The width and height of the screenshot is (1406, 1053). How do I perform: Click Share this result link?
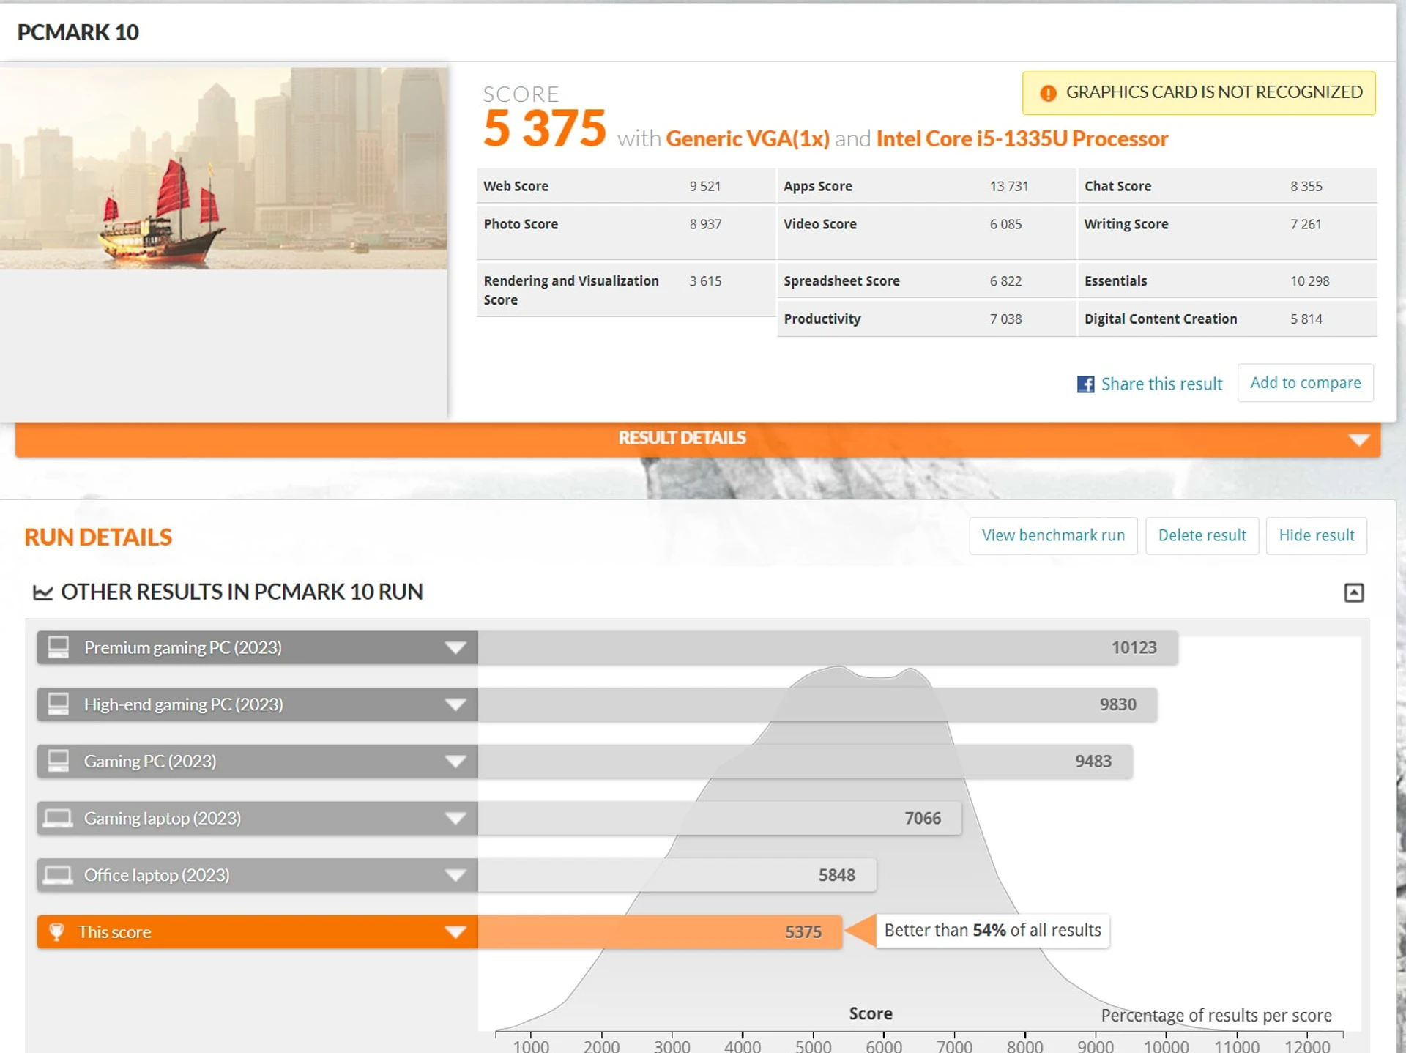(1161, 384)
